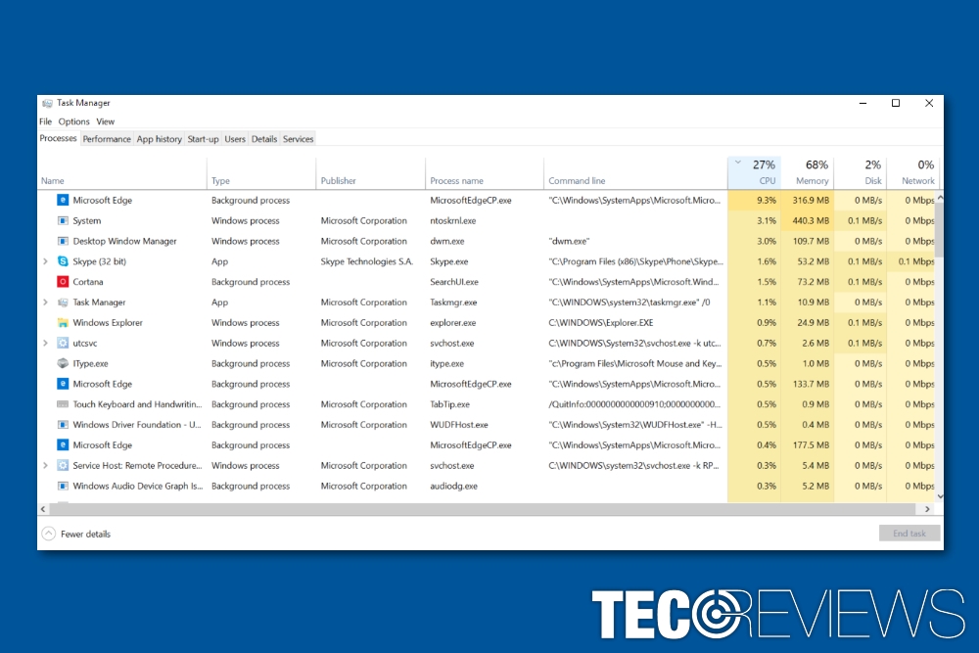This screenshot has height=653, width=979.
Task: Expand the Skype (32 bit) process group
Action: coord(45,261)
